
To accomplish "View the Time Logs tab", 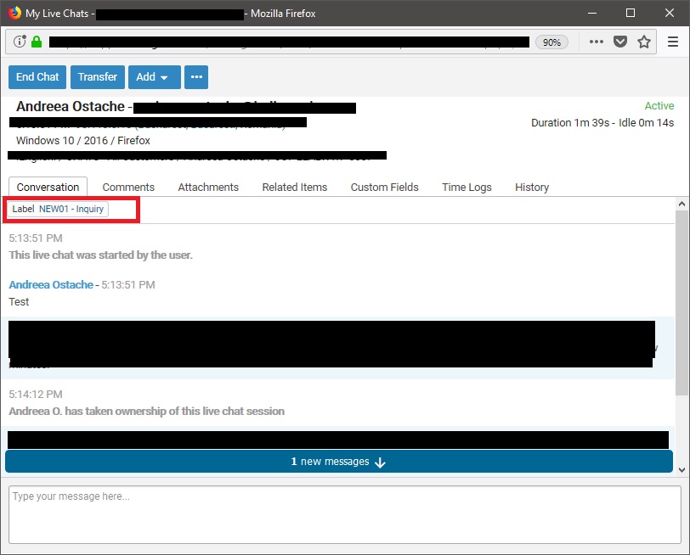I will click(x=467, y=187).
